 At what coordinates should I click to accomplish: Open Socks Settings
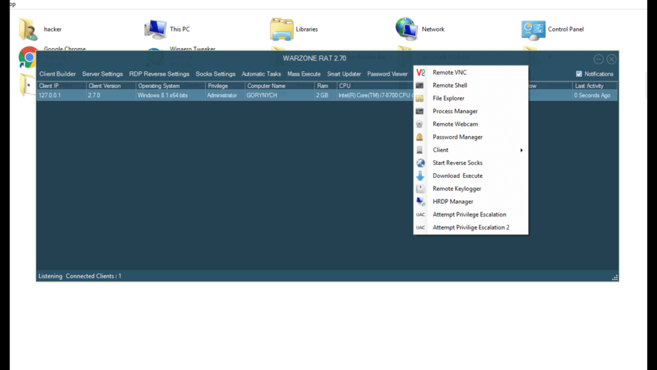click(x=216, y=74)
